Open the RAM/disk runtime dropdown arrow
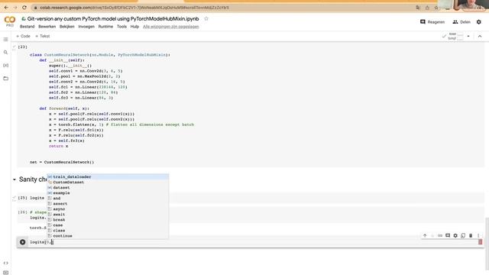Image resolution: width=489 pixels, height=275 pixels. pyautogui.click(x=468, y=36)
